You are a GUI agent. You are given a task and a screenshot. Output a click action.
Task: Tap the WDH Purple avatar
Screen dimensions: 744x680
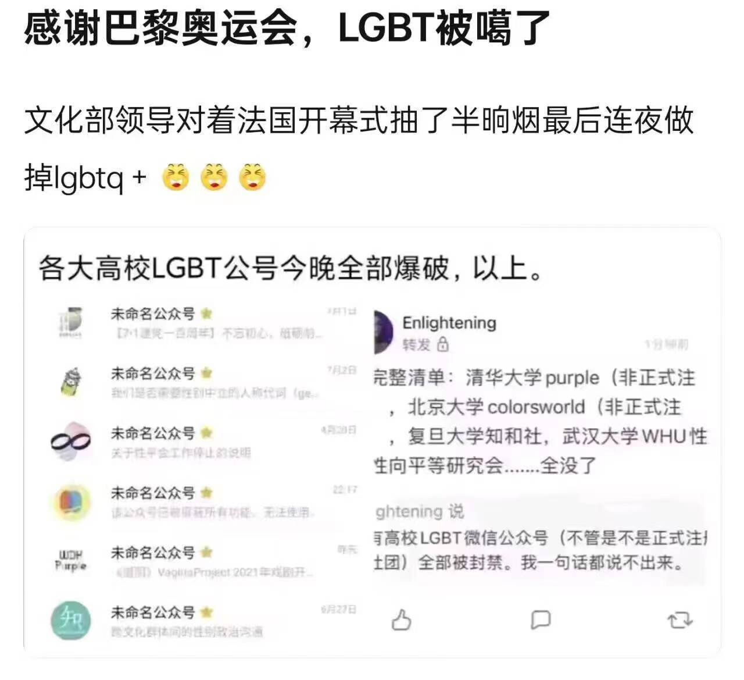click(x=71, y=560)
